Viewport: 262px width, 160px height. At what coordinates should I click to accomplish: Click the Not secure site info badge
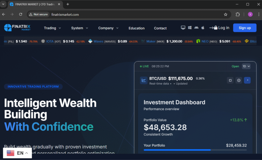pos(39,14)
